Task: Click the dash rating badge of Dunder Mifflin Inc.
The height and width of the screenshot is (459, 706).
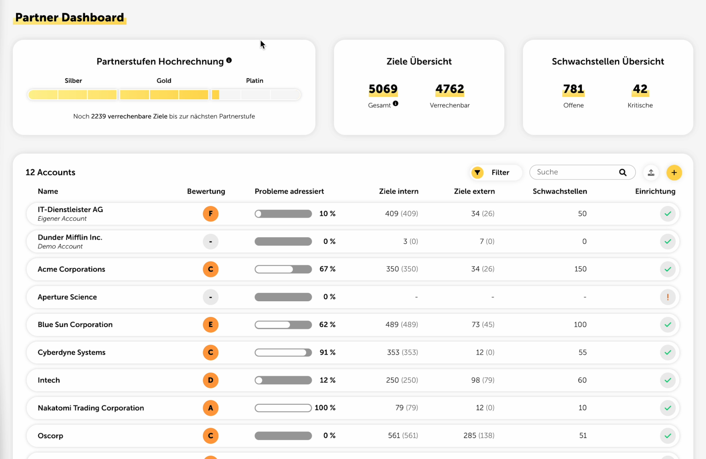Action: 211,241
